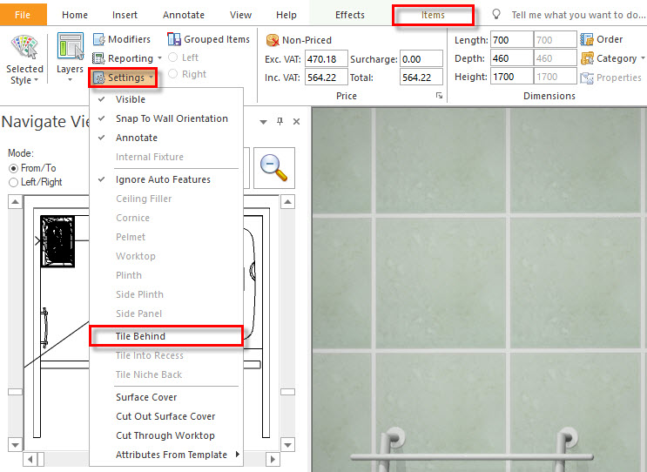
Task: Expand the Reporting dropdown
Action: [x=159, y=58]
